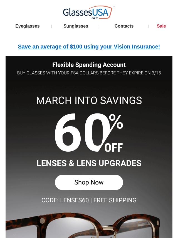The image size is (178, 238).
Task: Open the Sunglasses menu link
Action: pos(76,26)
